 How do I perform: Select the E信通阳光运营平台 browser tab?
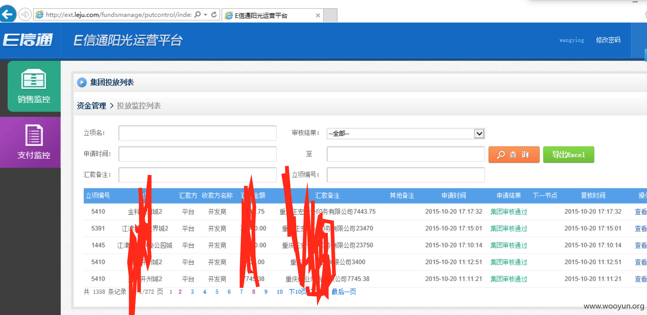pos(272,15)
